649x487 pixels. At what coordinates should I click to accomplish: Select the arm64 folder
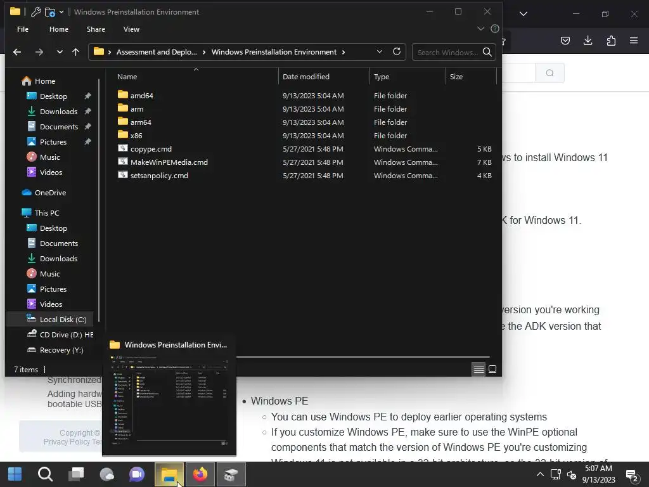(x=141, y=122)
